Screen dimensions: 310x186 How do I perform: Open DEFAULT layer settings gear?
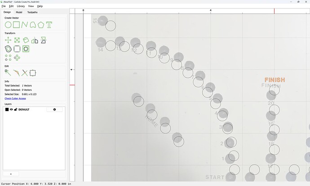coord(54,110)
